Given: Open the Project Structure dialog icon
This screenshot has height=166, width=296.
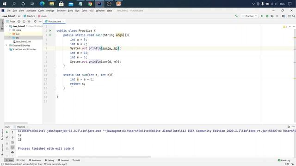Looking at the screenshot, I should (x=284, y=16).
